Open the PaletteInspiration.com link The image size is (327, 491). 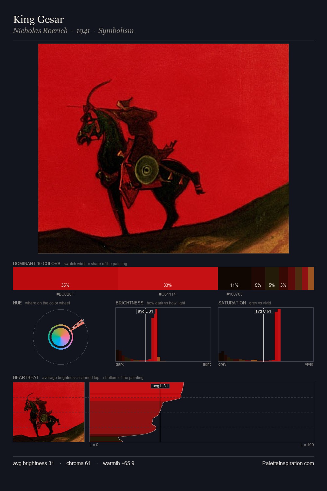[x=288, y=463]
